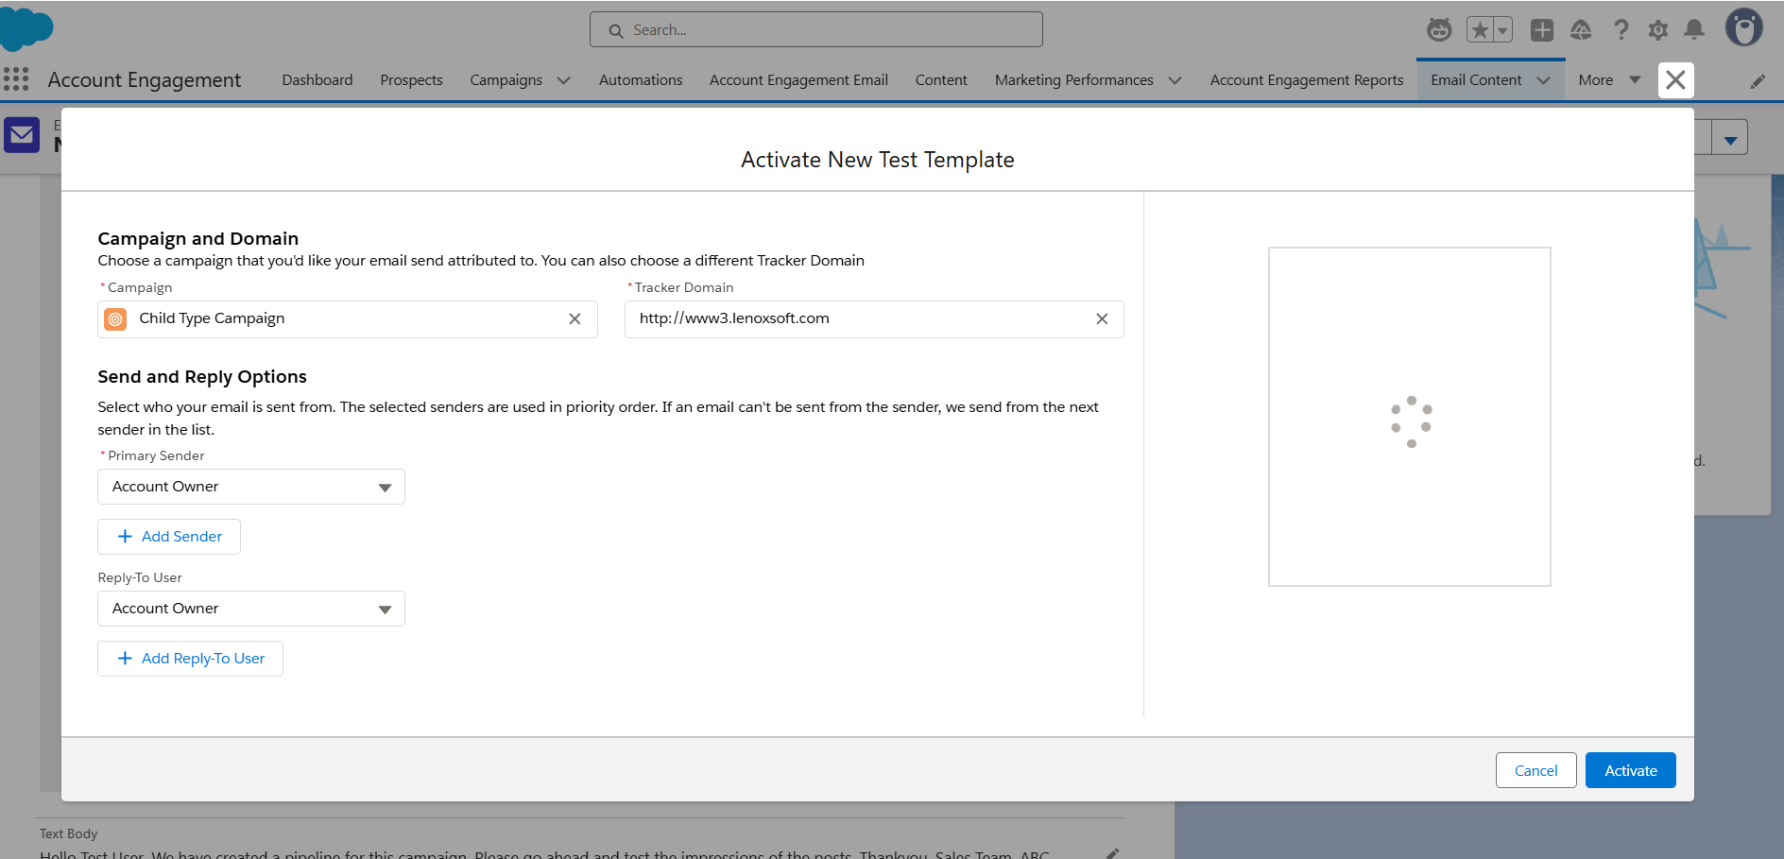Image resolution: width=1784 pixels, height=859 pixels.
Task: Click the Favorites star icon
Action: pos(1480,30)
